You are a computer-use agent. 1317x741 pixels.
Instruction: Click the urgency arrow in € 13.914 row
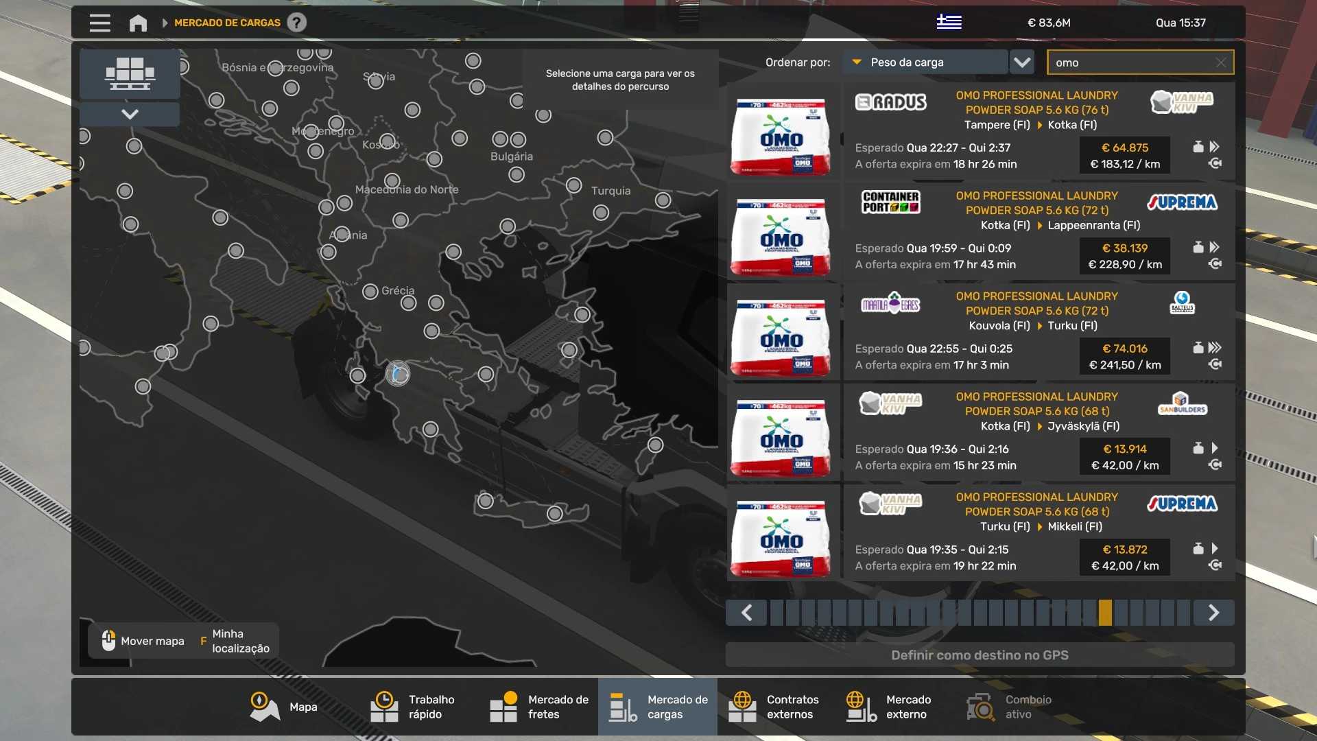(1215, 448)
